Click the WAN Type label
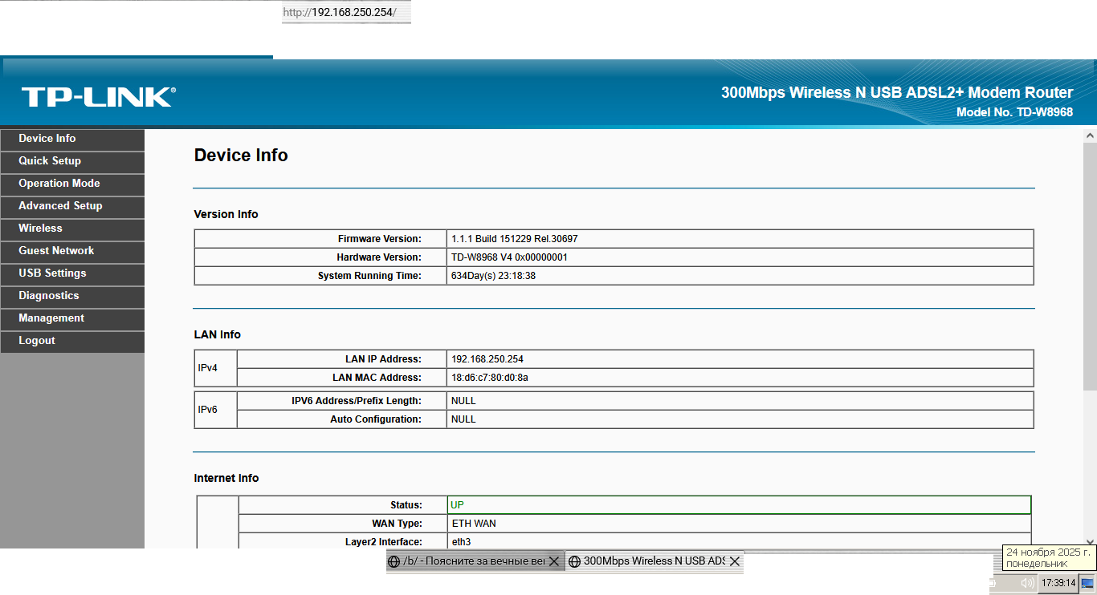This screenshot has width=1097, height=595. pyautogui.click(x=397, y=524)
